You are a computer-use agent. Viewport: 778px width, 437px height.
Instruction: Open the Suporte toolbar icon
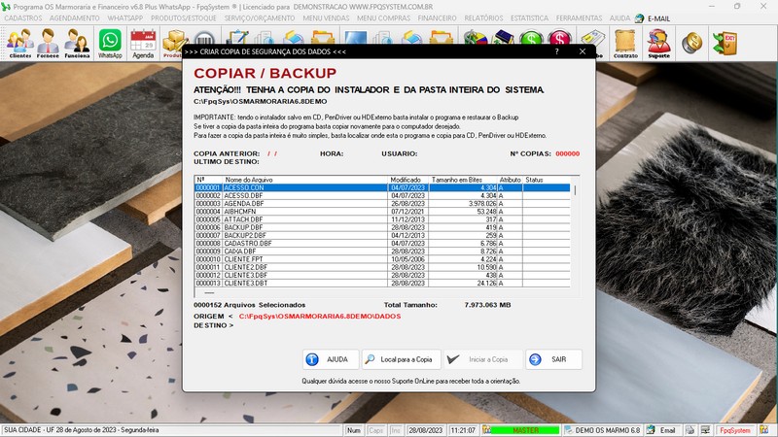[658, 44]
